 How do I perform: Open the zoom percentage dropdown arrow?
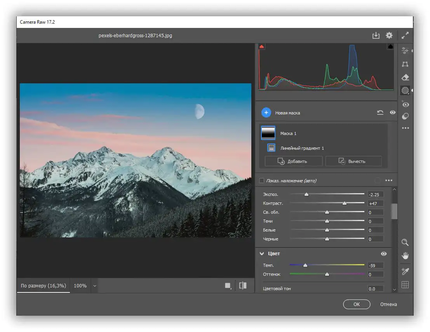[95, 286]
